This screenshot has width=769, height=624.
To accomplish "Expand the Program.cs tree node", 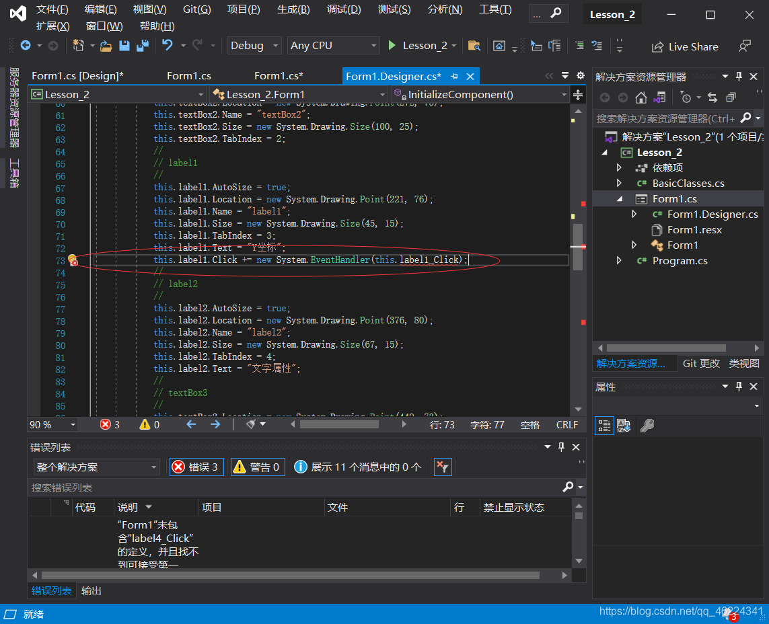I will [619, 261].
